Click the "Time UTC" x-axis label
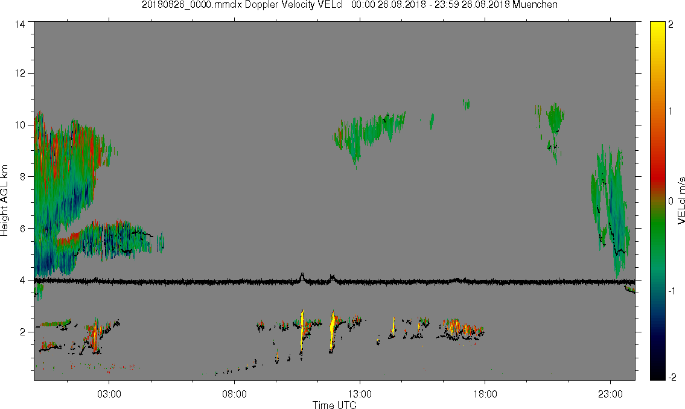 pos(334,405)
